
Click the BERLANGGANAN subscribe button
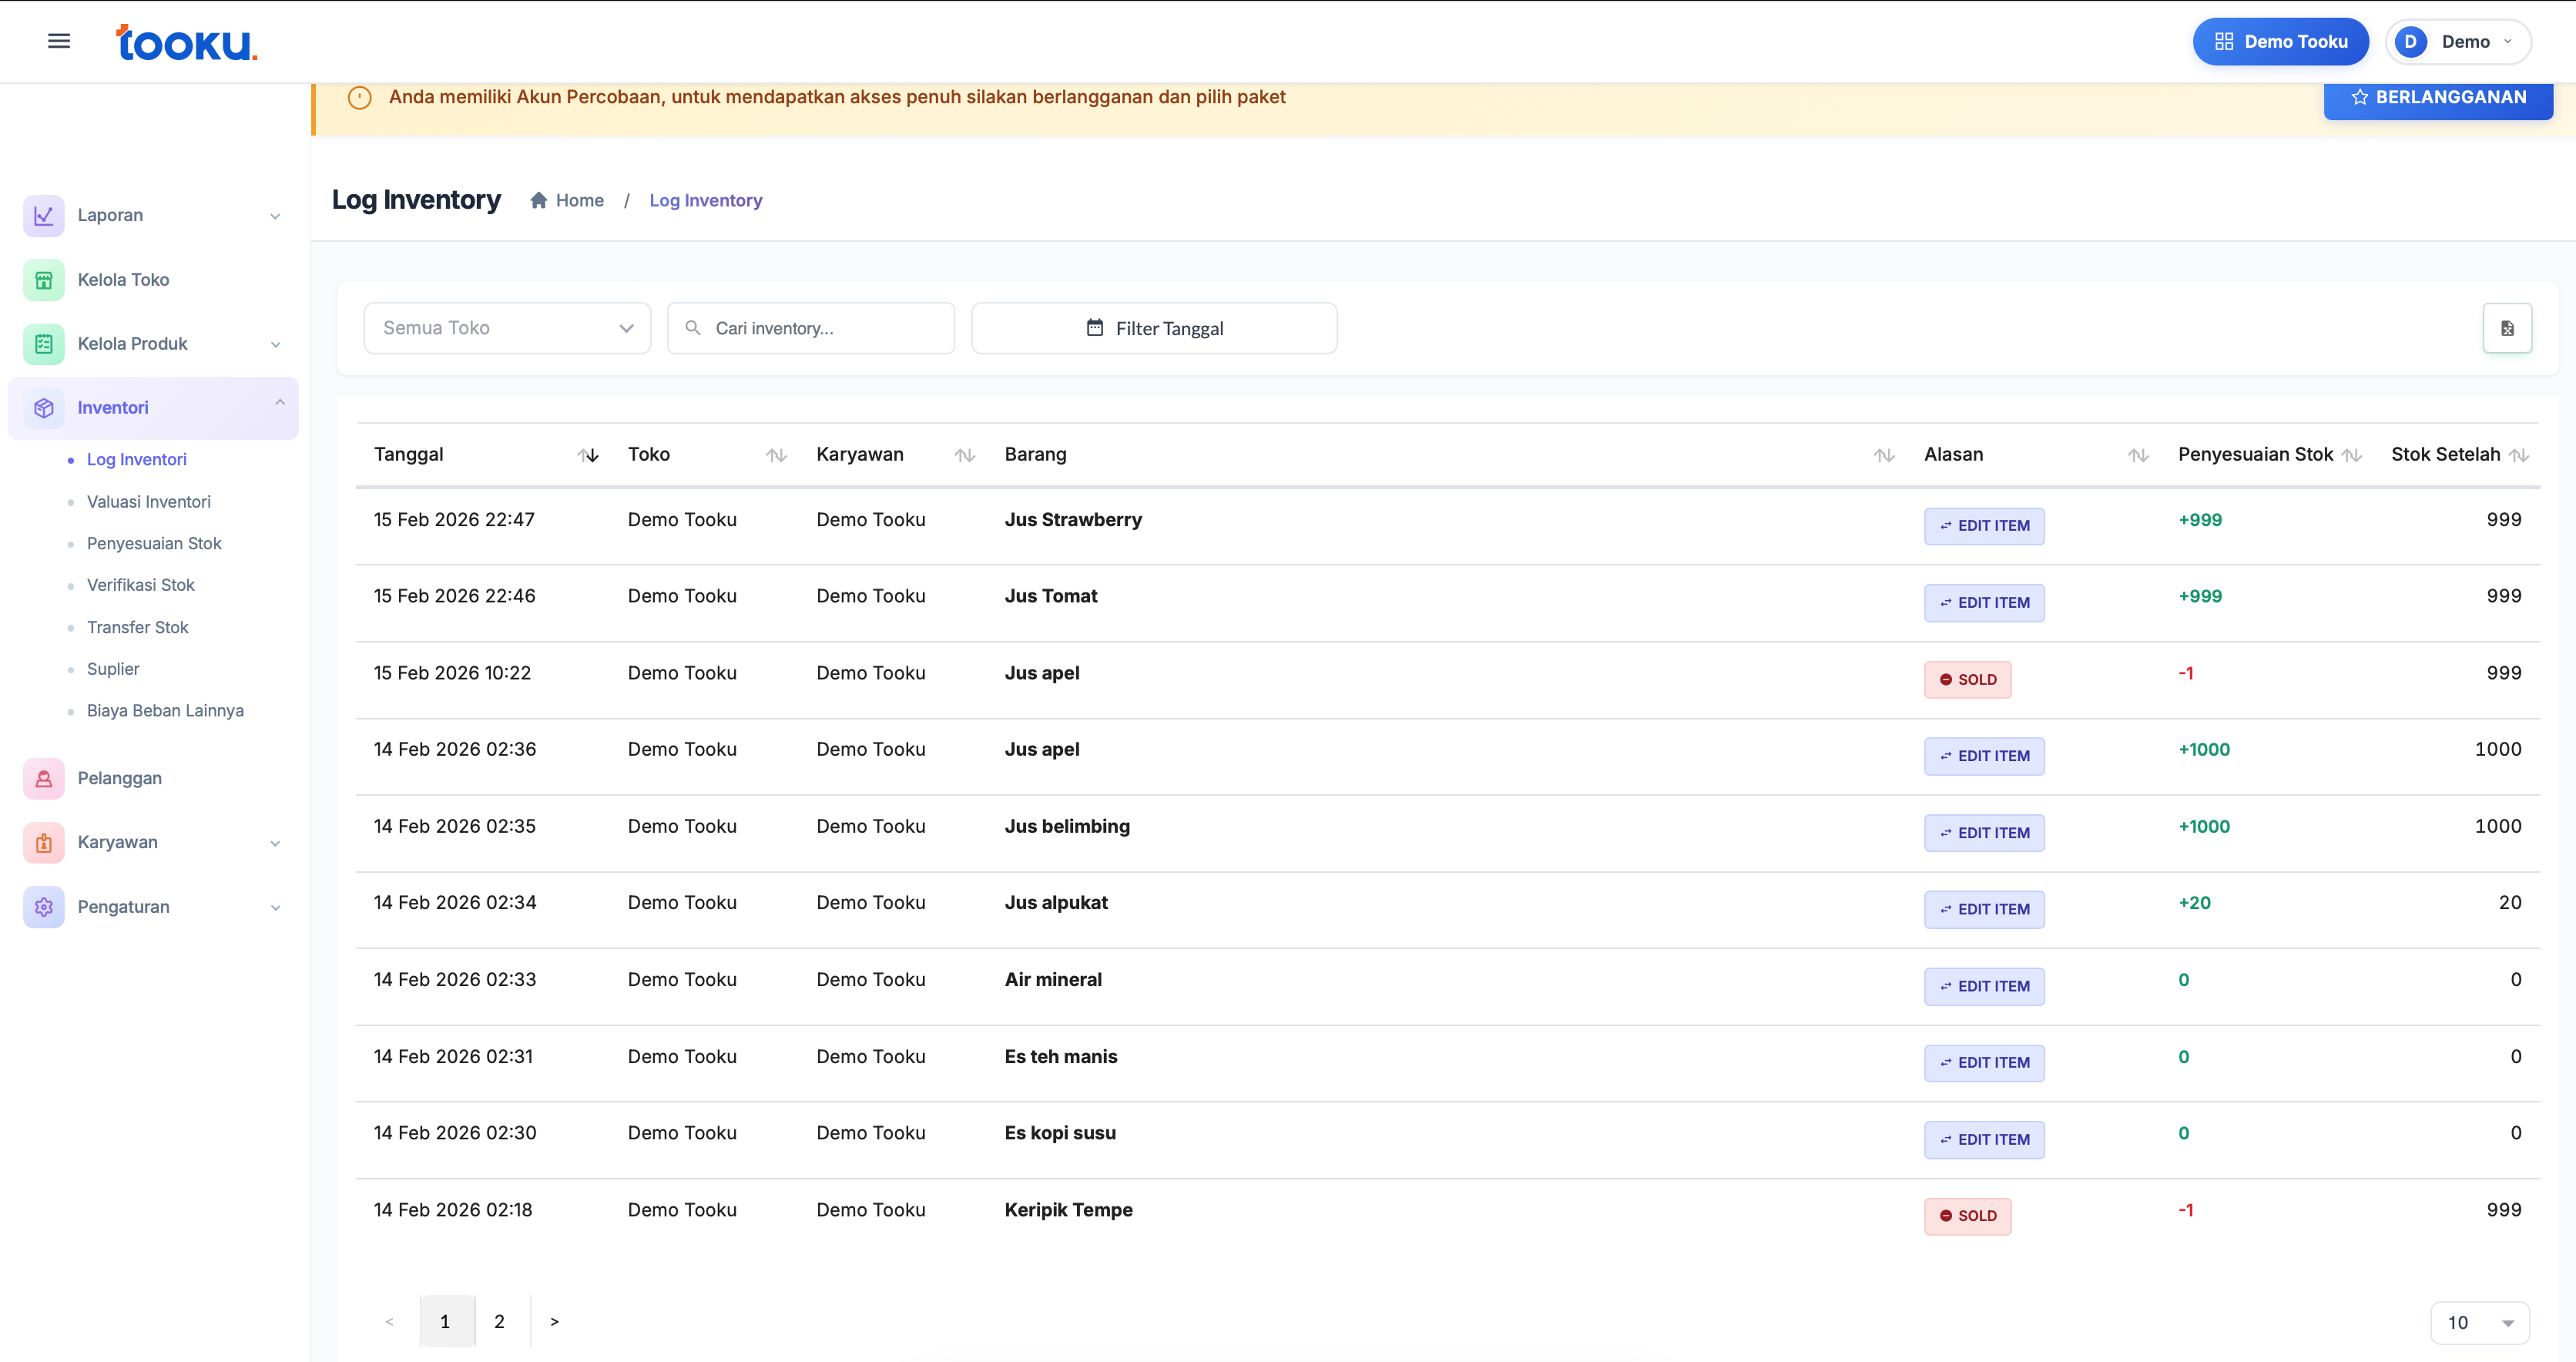tap(2437, 97)
